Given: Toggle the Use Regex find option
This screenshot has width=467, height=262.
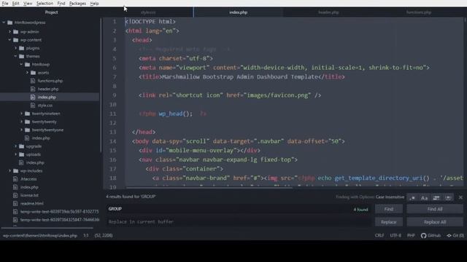Looking at the screenshot, I should (x=412, y=198).
